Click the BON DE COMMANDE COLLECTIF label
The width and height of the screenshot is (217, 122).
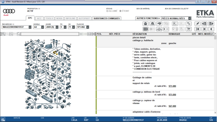pos(177,9)
